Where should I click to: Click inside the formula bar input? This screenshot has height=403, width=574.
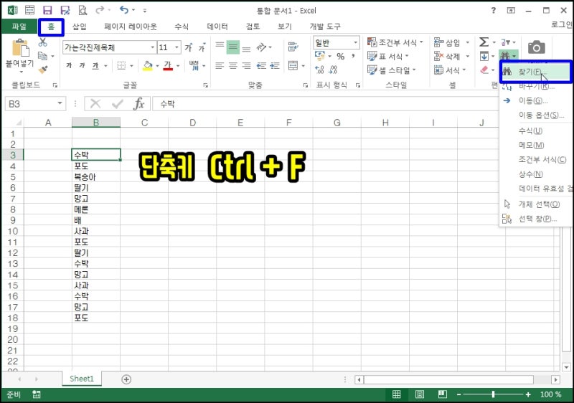(326, 104)
